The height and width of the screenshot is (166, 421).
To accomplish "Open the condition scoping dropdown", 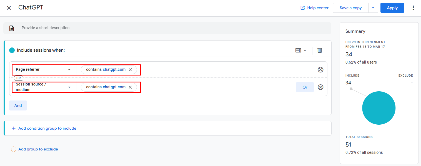I will (301, 50).
